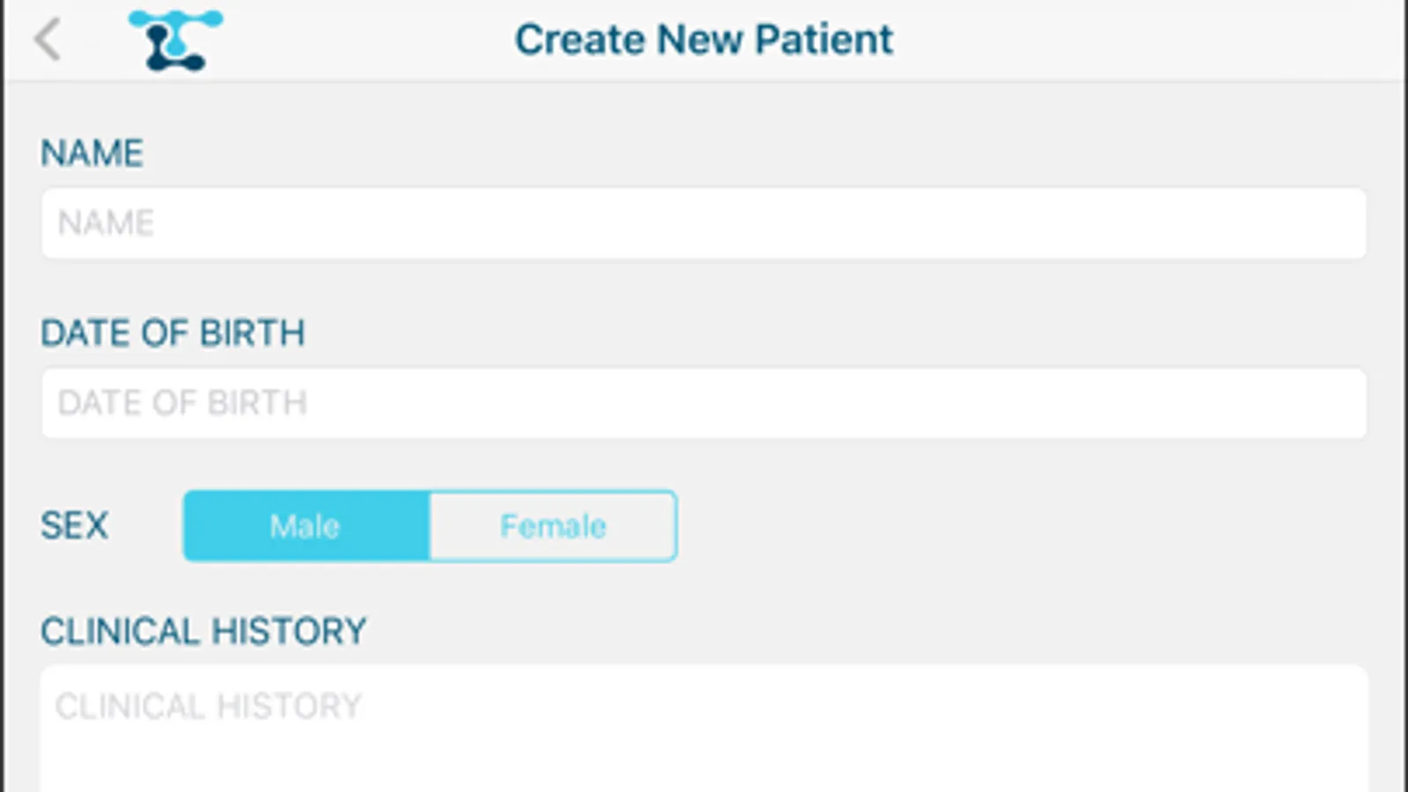
Task: Click the header bar title text
Action: tap(704, 40)
